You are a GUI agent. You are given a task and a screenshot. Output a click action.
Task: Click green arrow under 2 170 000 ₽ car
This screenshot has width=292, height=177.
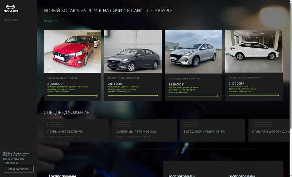(254, 95)
